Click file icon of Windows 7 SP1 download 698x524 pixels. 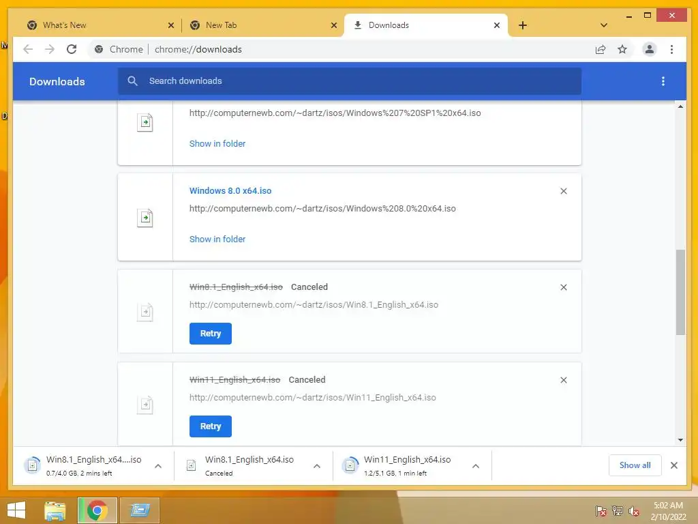point(145,122)
